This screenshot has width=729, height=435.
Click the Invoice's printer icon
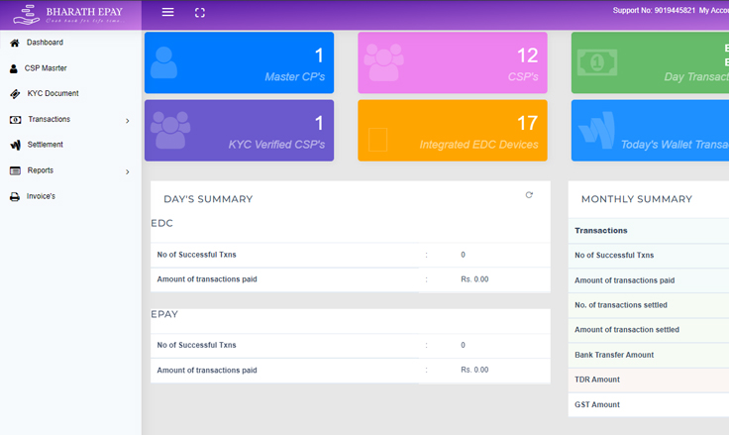[x=15, y=197]
